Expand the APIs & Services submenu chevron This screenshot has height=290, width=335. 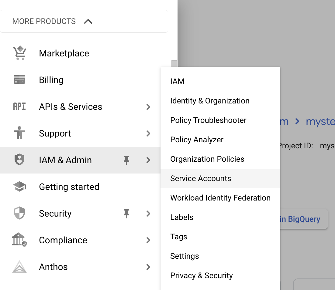(148, 107)
